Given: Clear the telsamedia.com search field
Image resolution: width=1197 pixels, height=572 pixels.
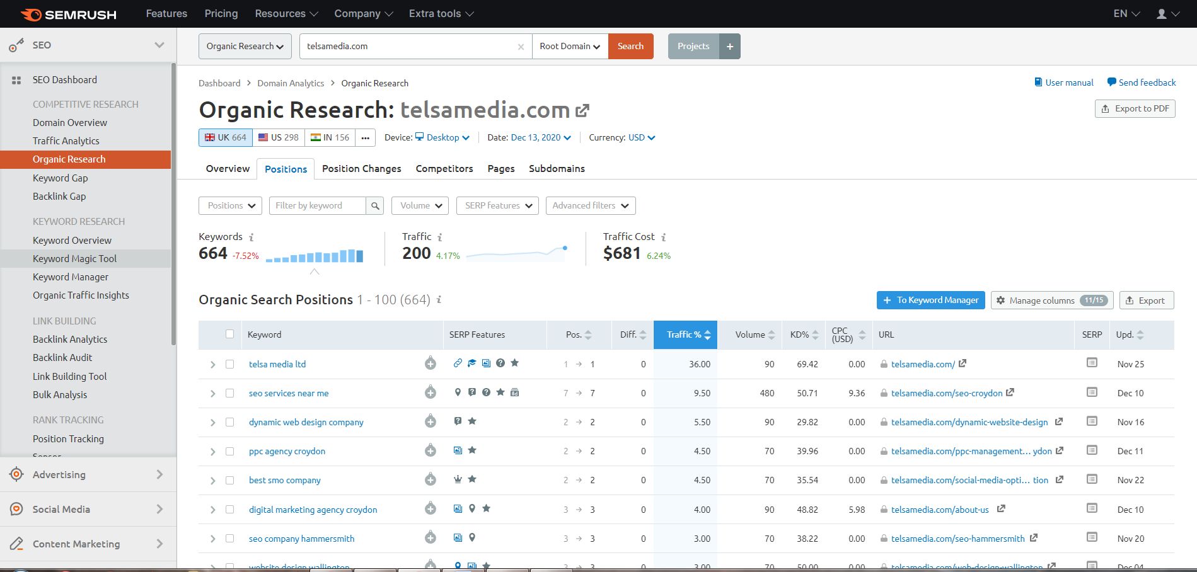Looking at the screenshot, I should pyautogui.click(x=521, y=47).
